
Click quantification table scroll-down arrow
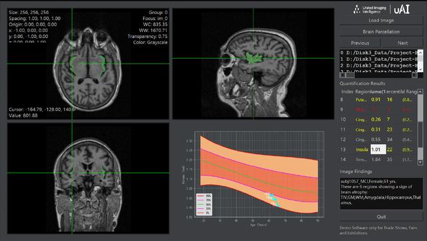click(420, 162)
